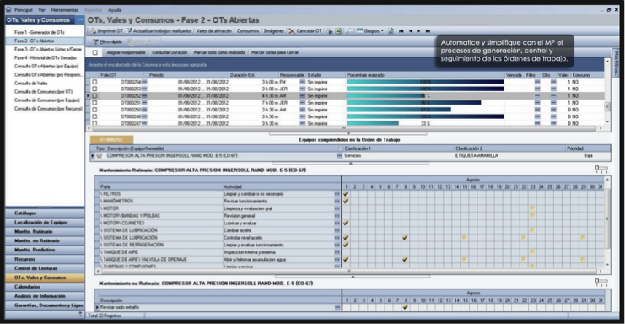Click progress bar of OT000250 row
Screen dimensions: 625x324
(399, 110)
